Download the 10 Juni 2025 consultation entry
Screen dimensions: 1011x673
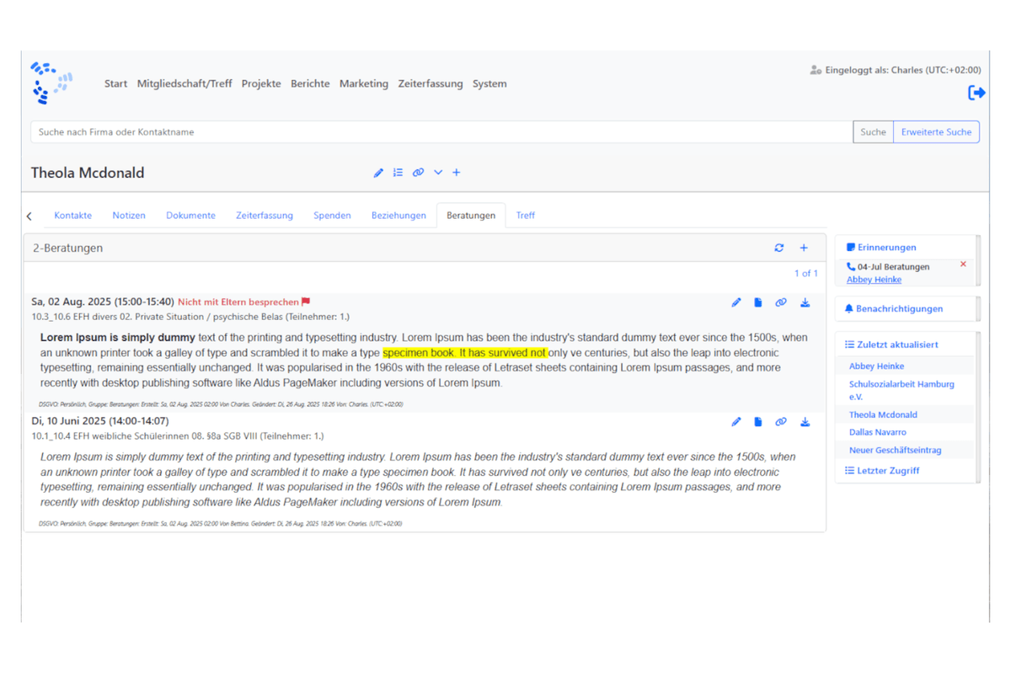[805, 422]
